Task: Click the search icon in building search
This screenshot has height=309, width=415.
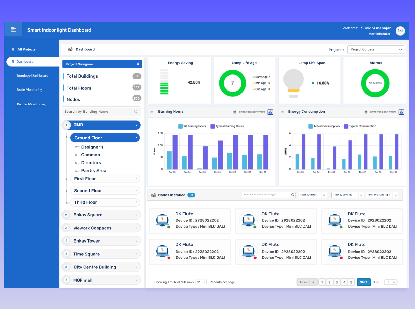Action: (x=136, y=112)
